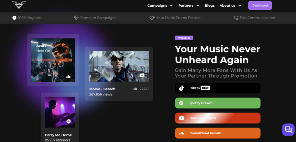Choose Spotify Growth
296x142 pixels.
pyautogui.click(x=218, y=103)
